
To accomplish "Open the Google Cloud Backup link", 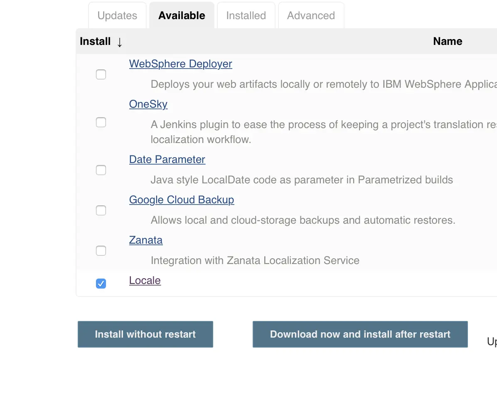I will 182,200.
